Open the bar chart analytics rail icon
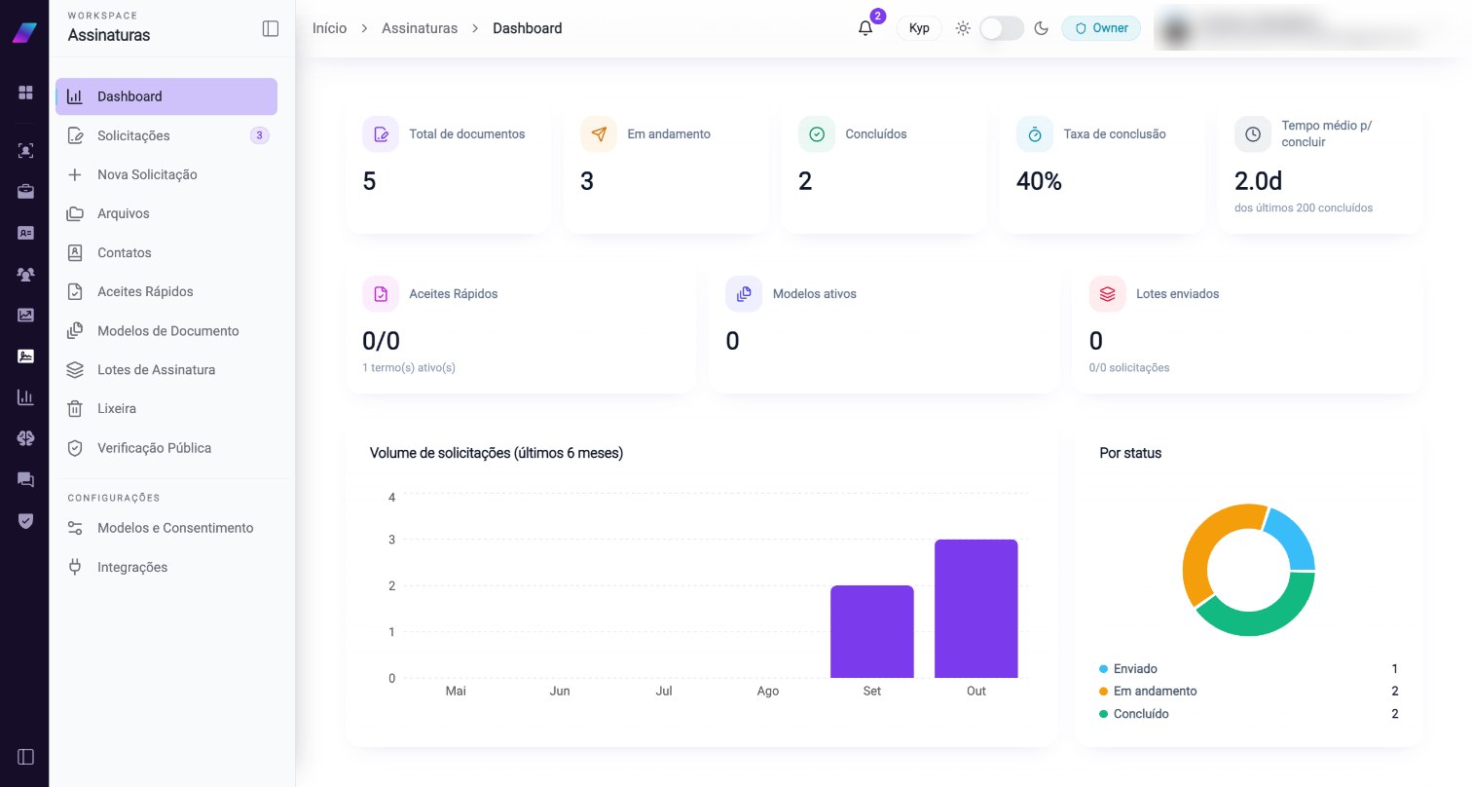The image size is (1472, 787). click(25, 397)
